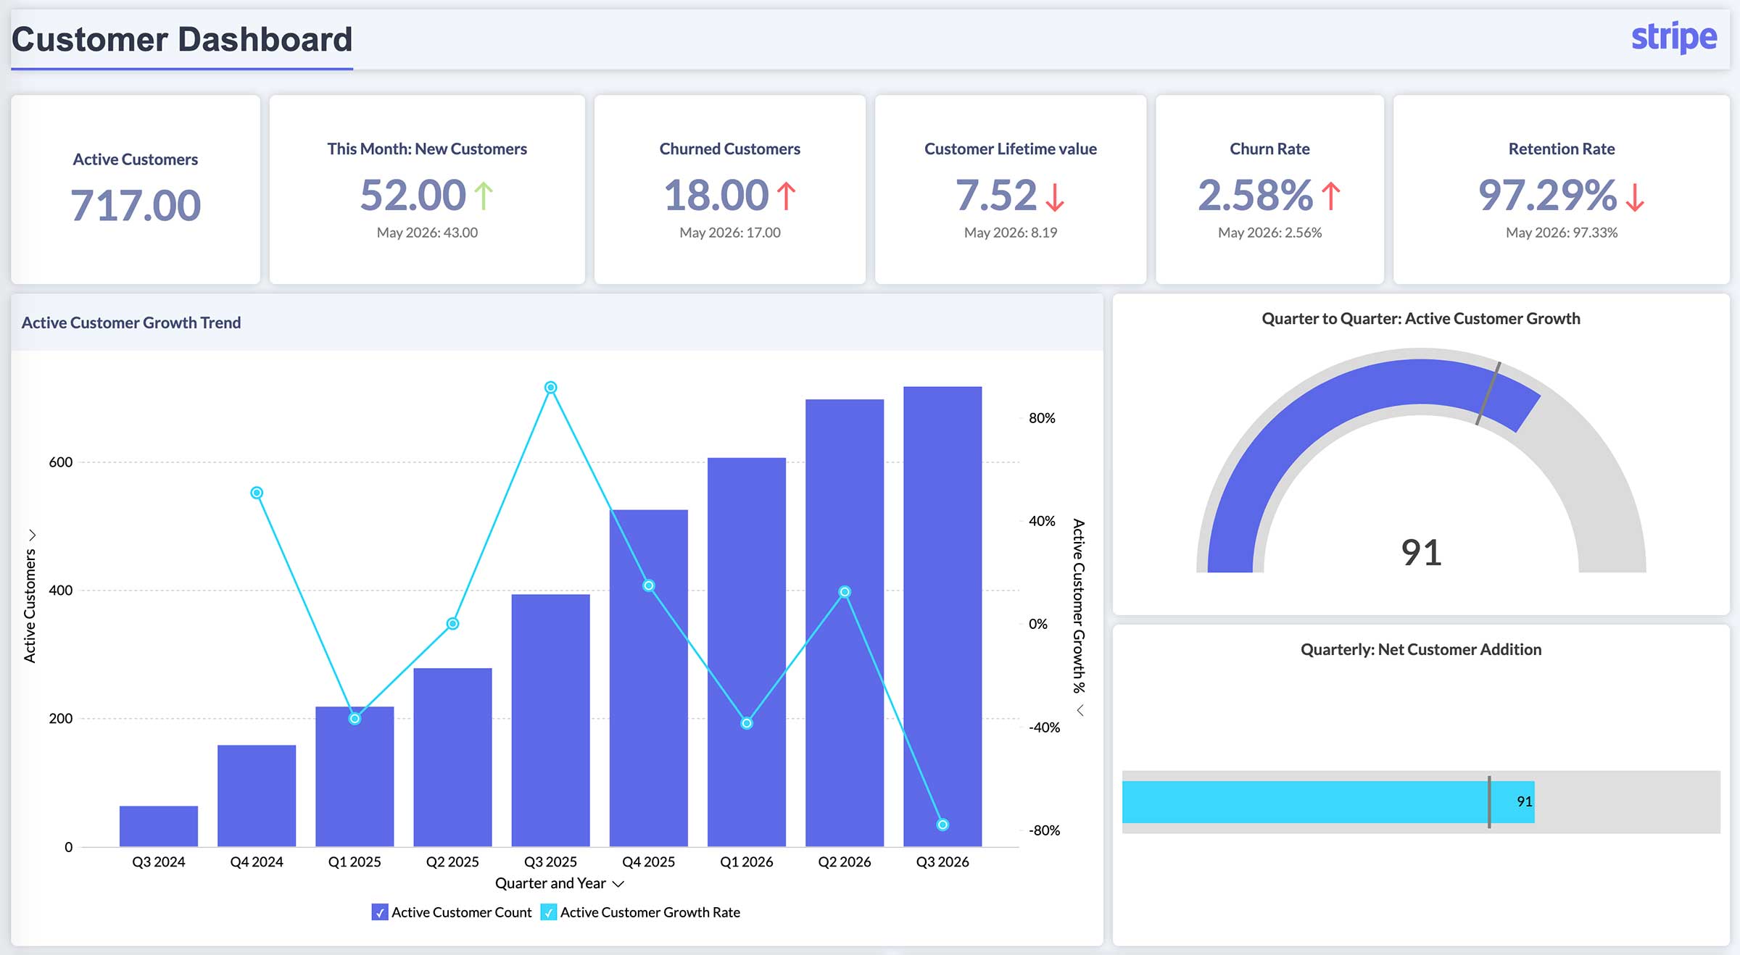Toggle the Active Customer Growth Rate legend checkbox
This screenshot has width=1740, height=955.
pyautogui.click(x=549, y=912)
